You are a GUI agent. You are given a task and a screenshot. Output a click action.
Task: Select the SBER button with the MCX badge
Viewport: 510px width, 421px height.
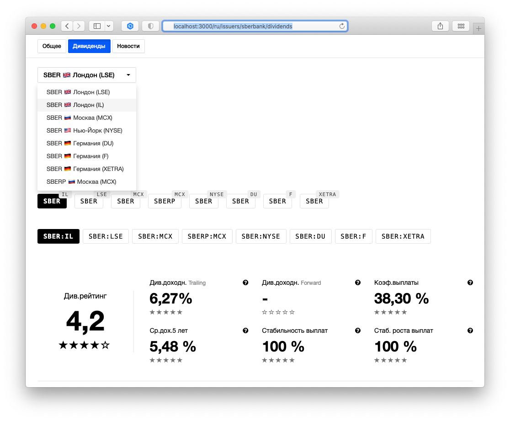[x=126, y=201]
